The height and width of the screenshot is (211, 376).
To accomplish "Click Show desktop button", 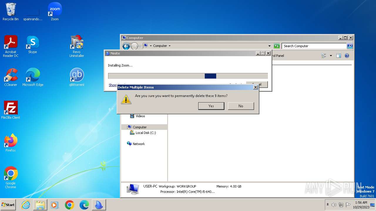I will [x=372, y=205].
